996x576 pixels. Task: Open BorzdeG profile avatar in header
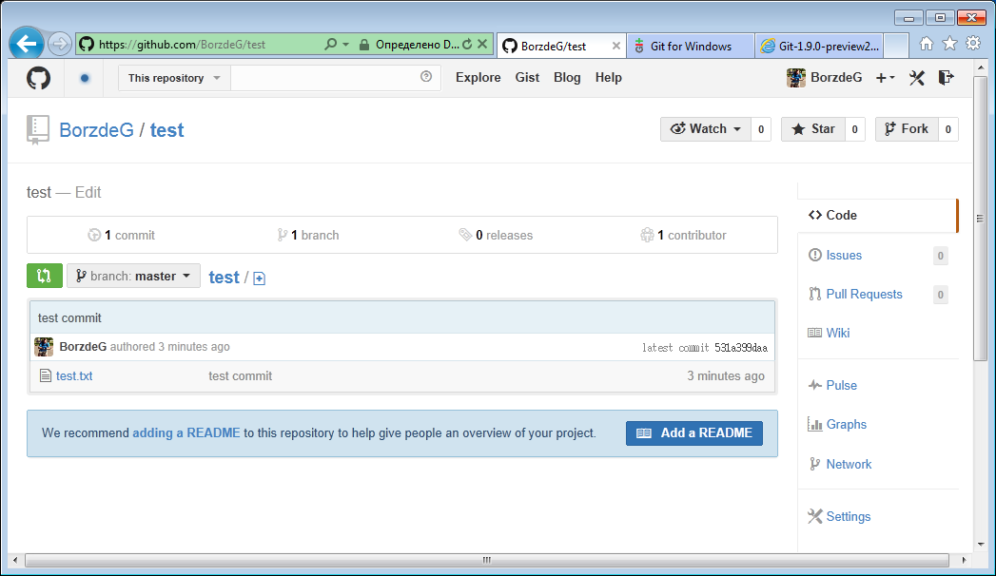click(796, 77)
